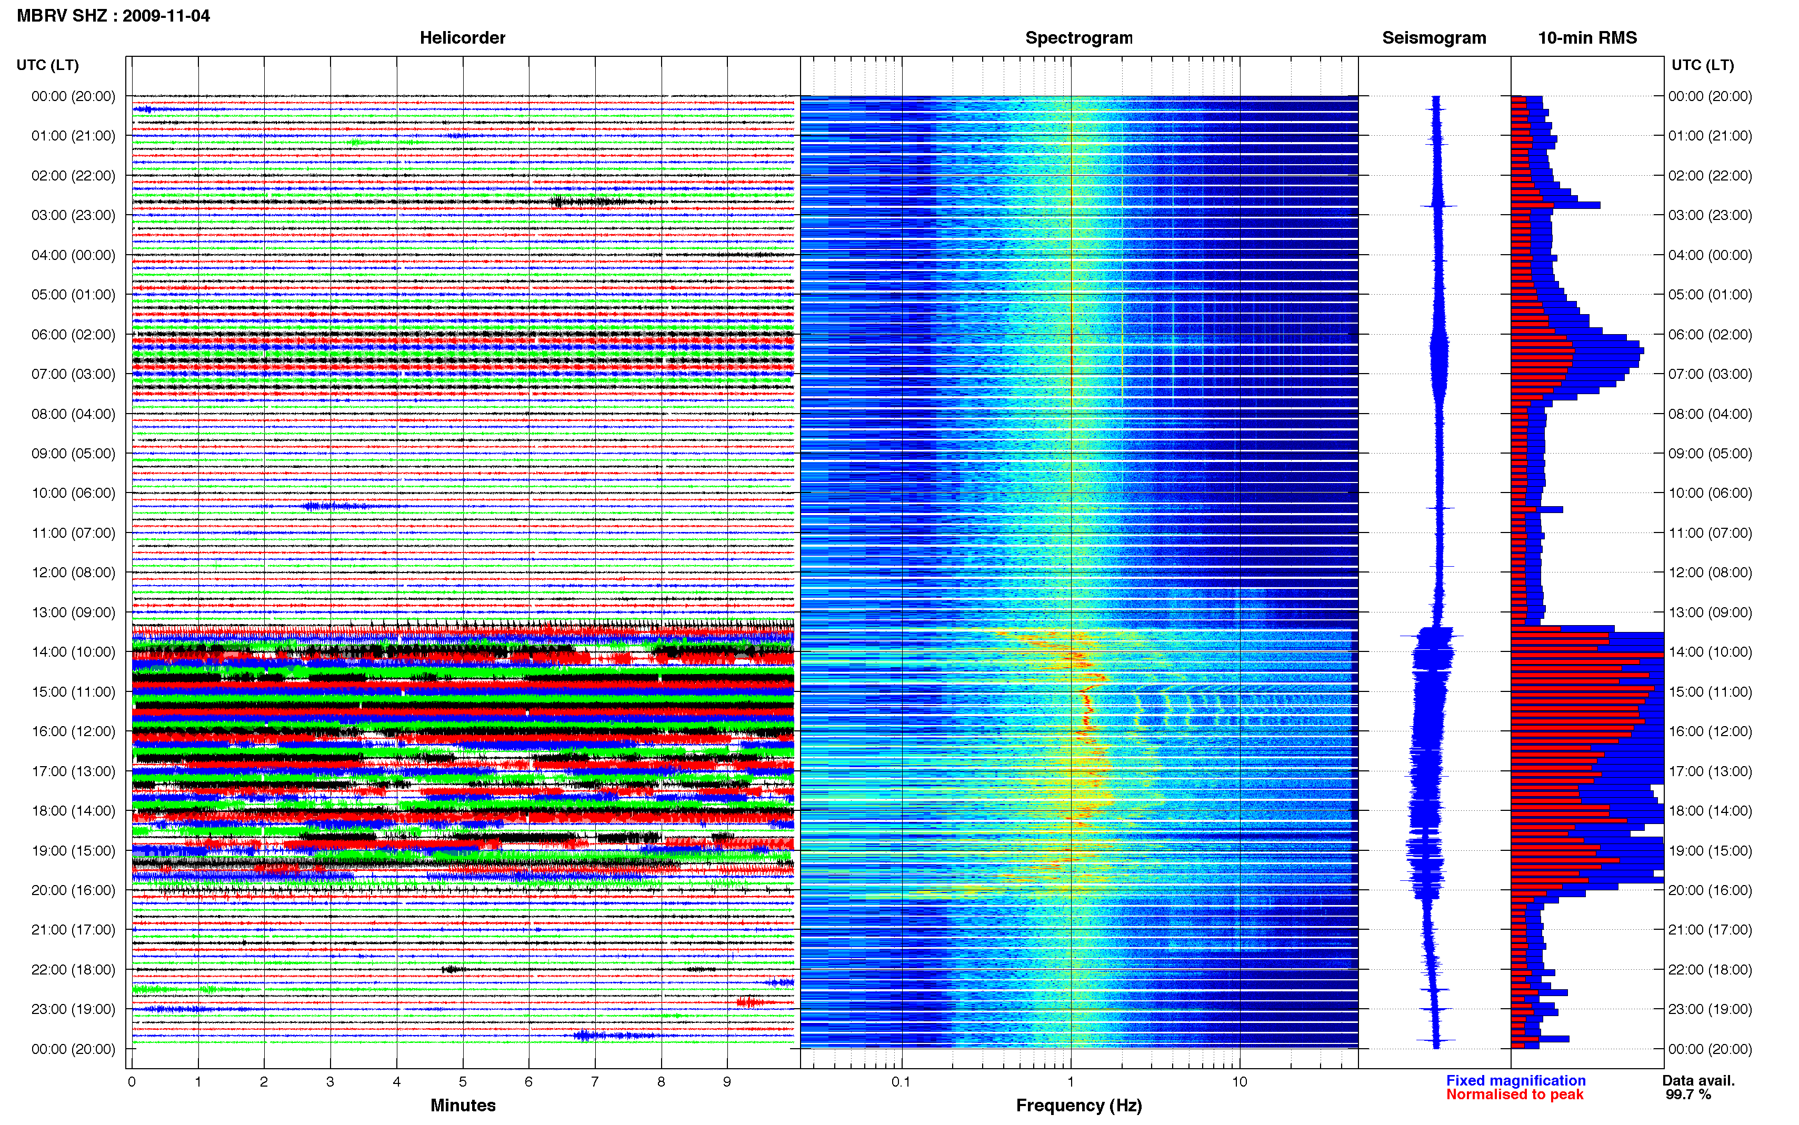
Task: Click '01:00 (21:00)' on the RMS time axis
Action: tap(1710, 135)
